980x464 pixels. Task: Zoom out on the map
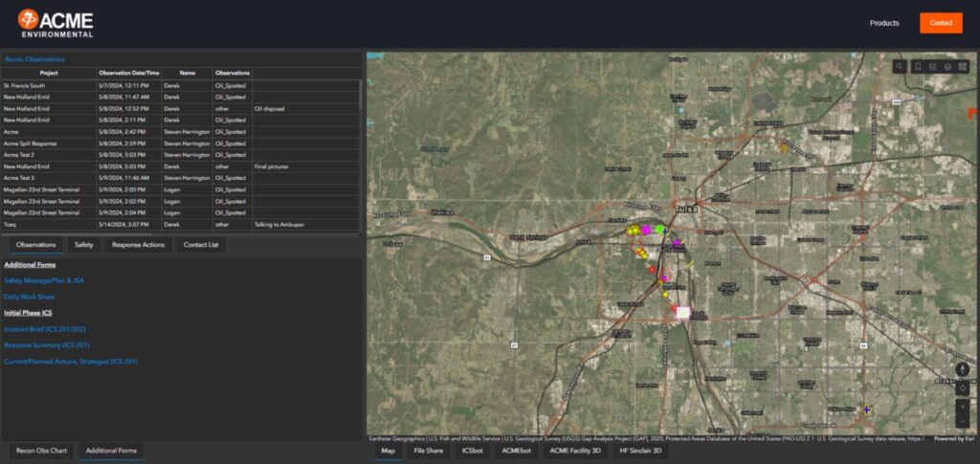[x=963, y=422]
